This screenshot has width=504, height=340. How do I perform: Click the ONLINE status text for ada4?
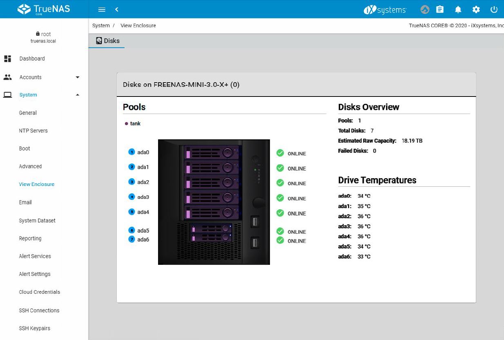(x=297, y=213)
